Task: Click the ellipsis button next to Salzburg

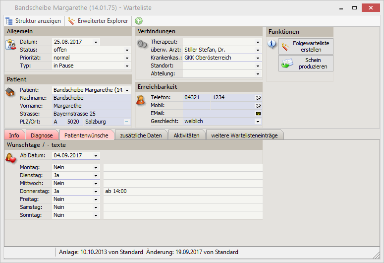Action: point(126,122)
